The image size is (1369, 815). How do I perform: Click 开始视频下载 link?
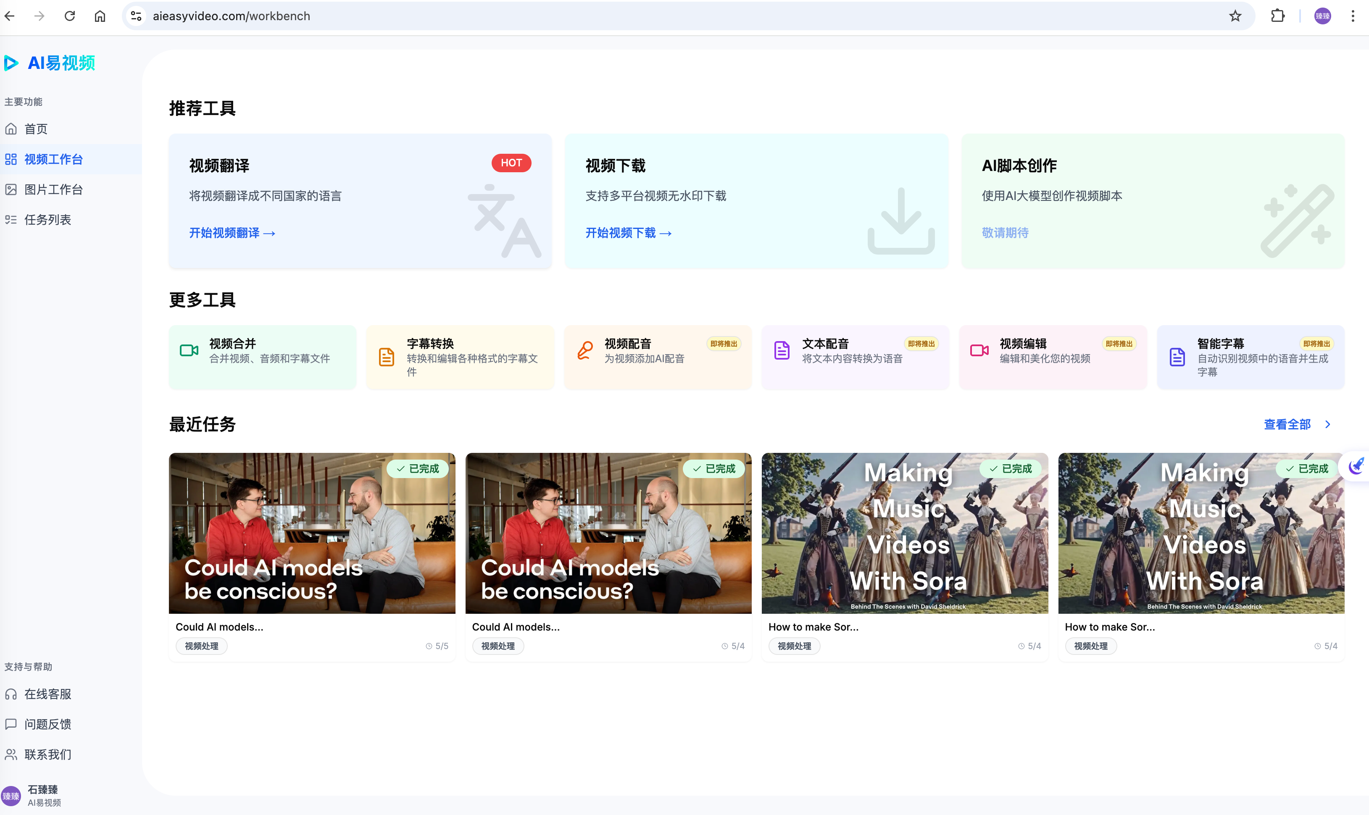point(628,233)
